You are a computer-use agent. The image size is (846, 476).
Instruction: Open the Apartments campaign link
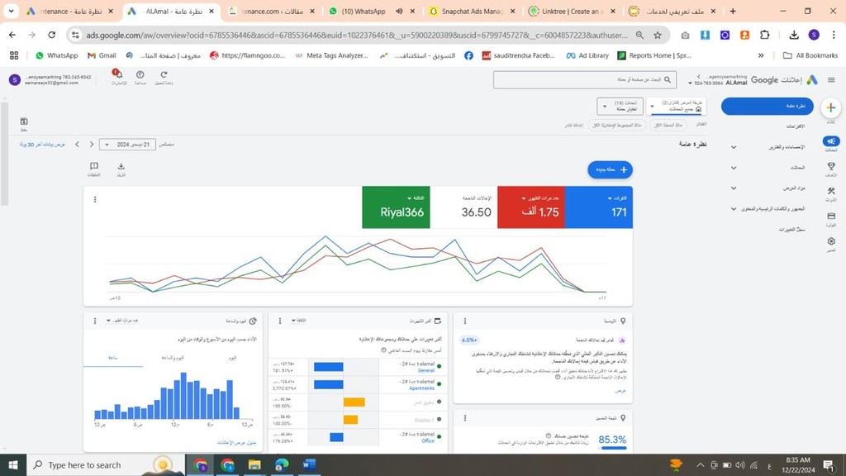coord(421,388)
